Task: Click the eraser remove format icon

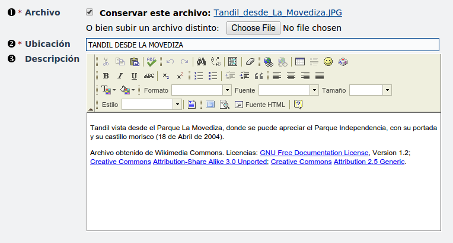Action: [250, 61]
